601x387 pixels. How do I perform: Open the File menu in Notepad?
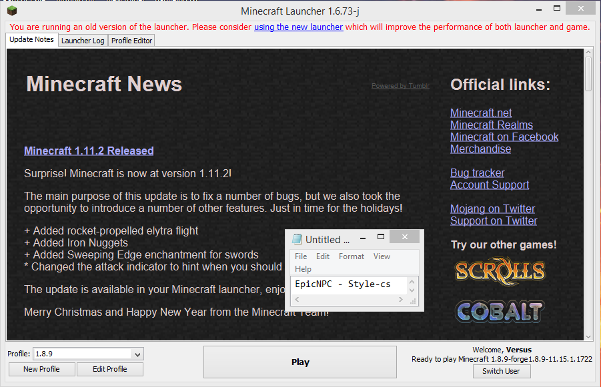[x=301, y=256]
